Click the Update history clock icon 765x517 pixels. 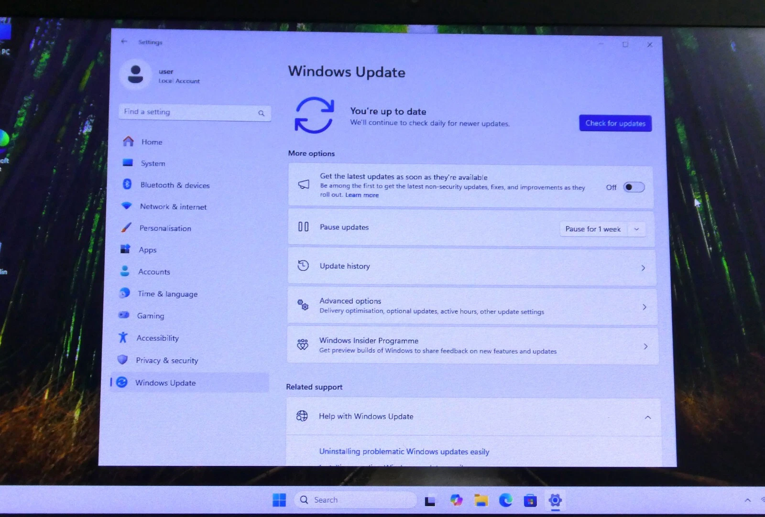[x=303, y=265]
